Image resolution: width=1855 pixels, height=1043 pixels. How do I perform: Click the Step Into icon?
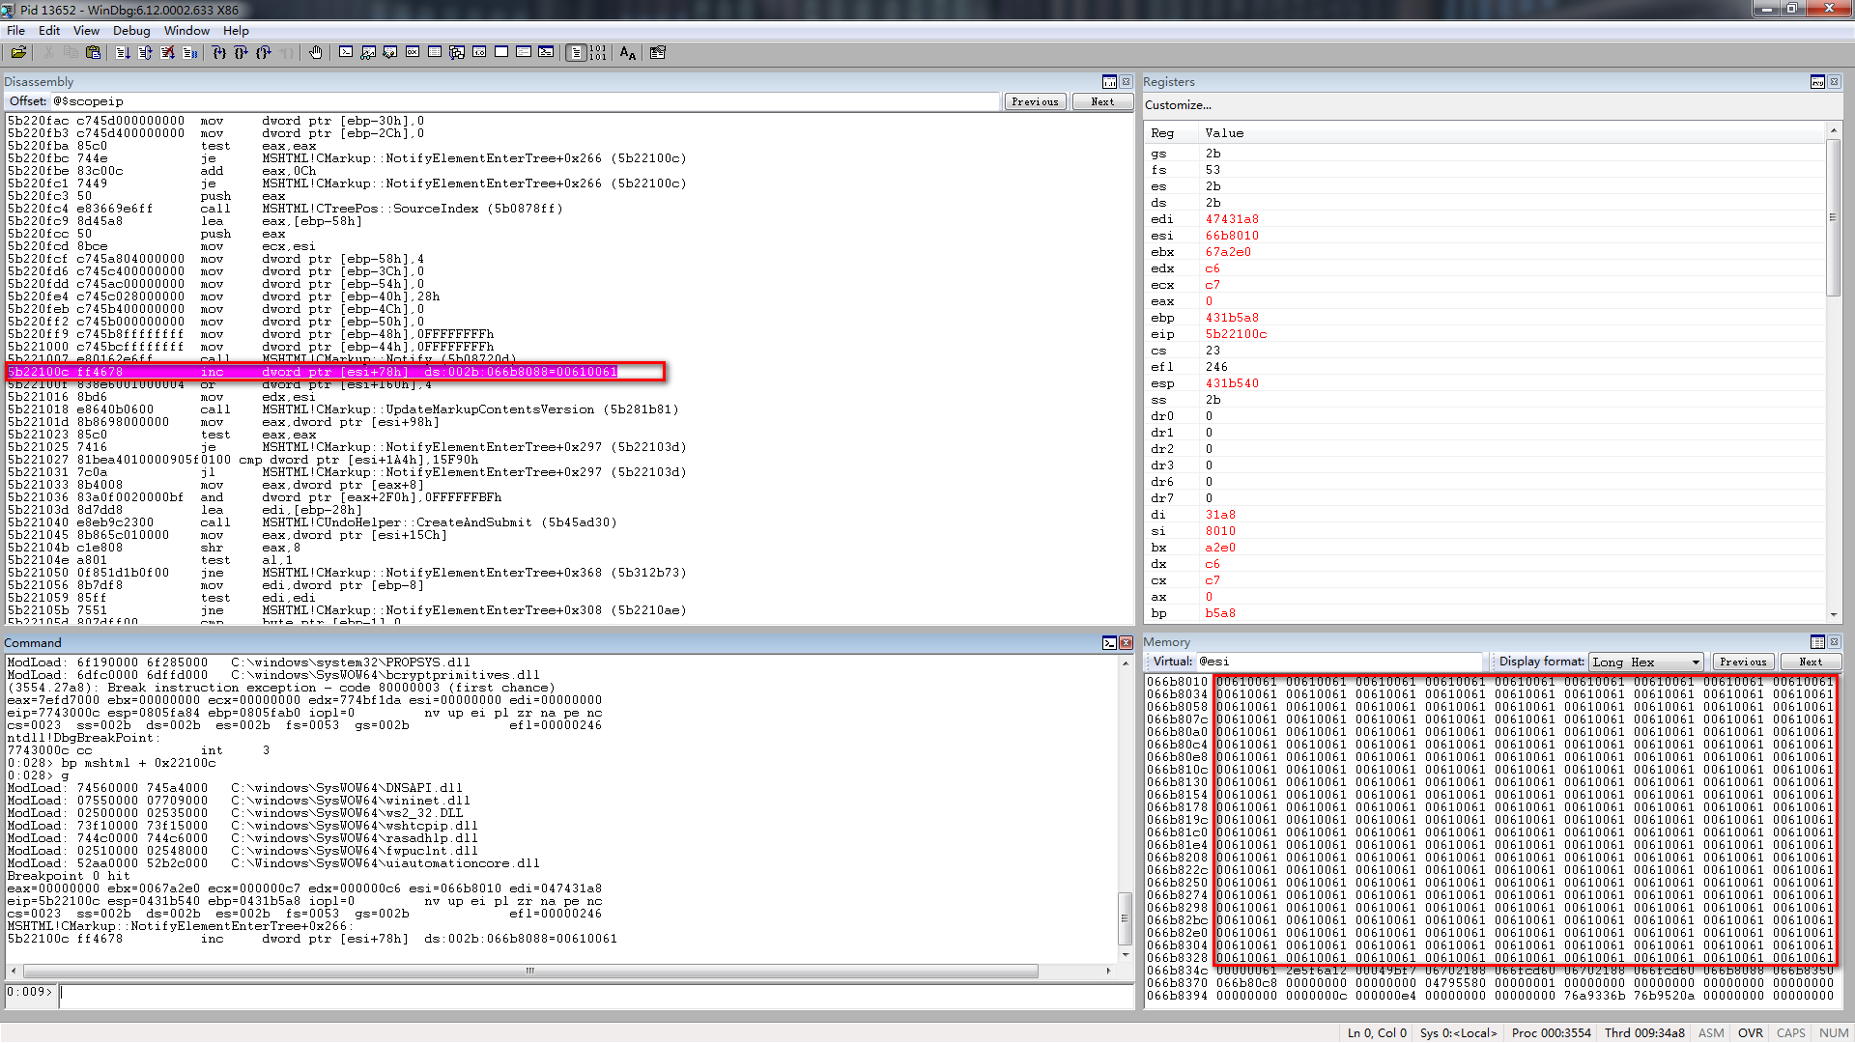tap(219, 53)
